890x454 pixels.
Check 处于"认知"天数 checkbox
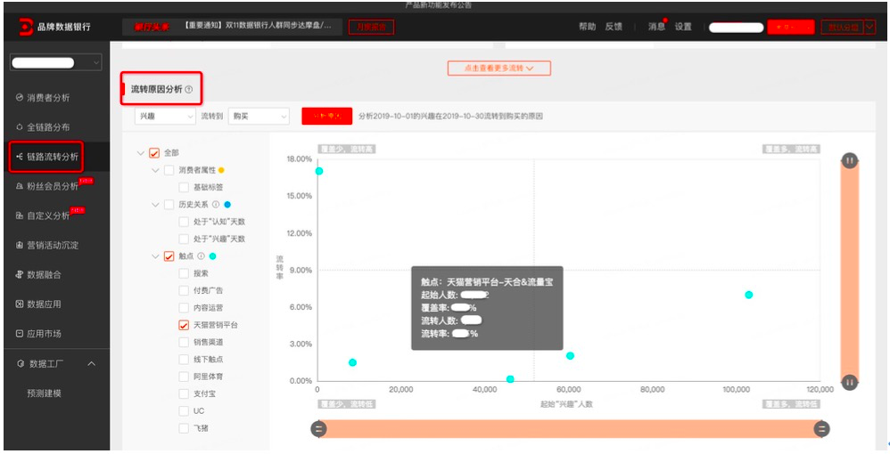coord(184,222)
